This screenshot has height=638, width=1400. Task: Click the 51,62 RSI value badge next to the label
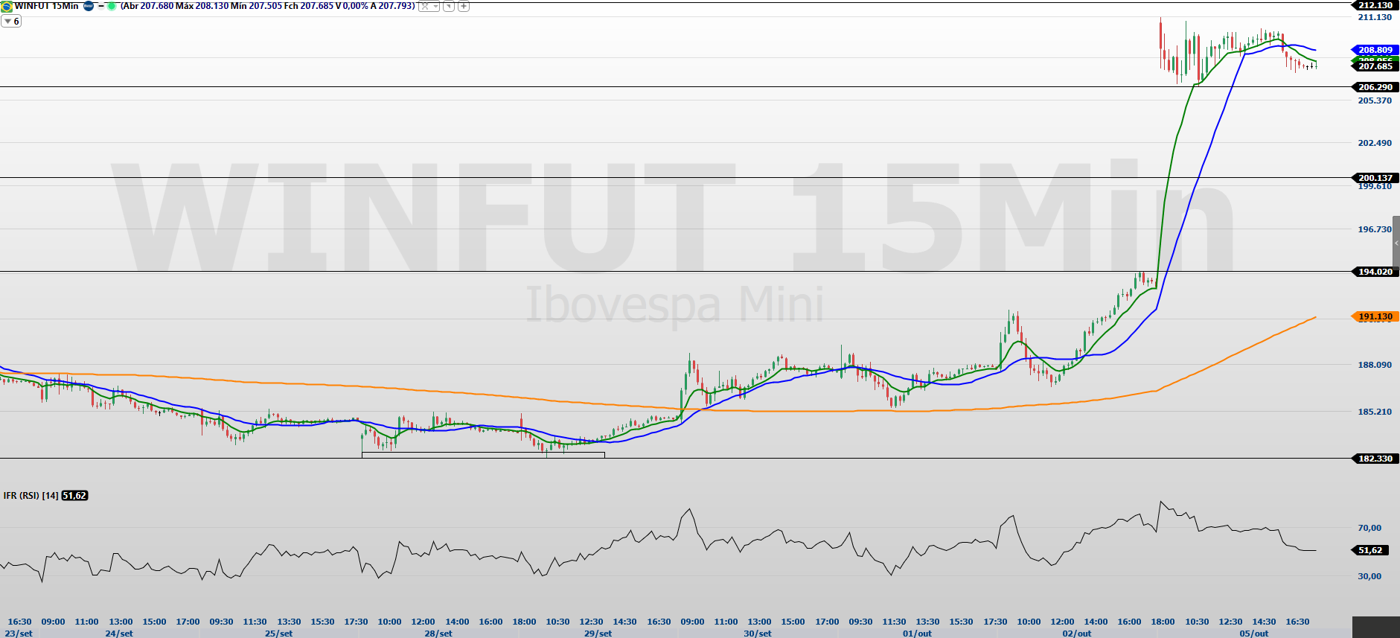(74, 495)
